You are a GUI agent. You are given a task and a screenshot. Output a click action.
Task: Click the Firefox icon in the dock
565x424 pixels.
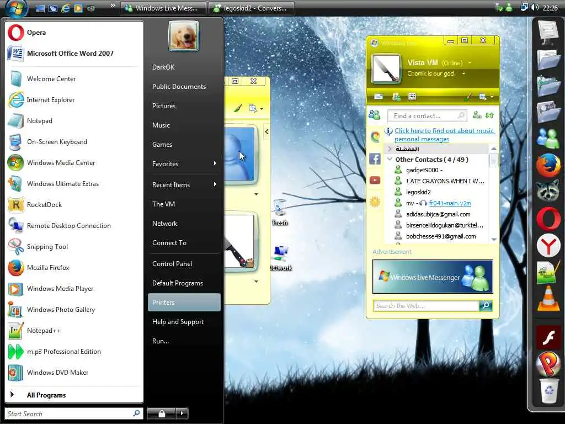click(x=548, y=165)
